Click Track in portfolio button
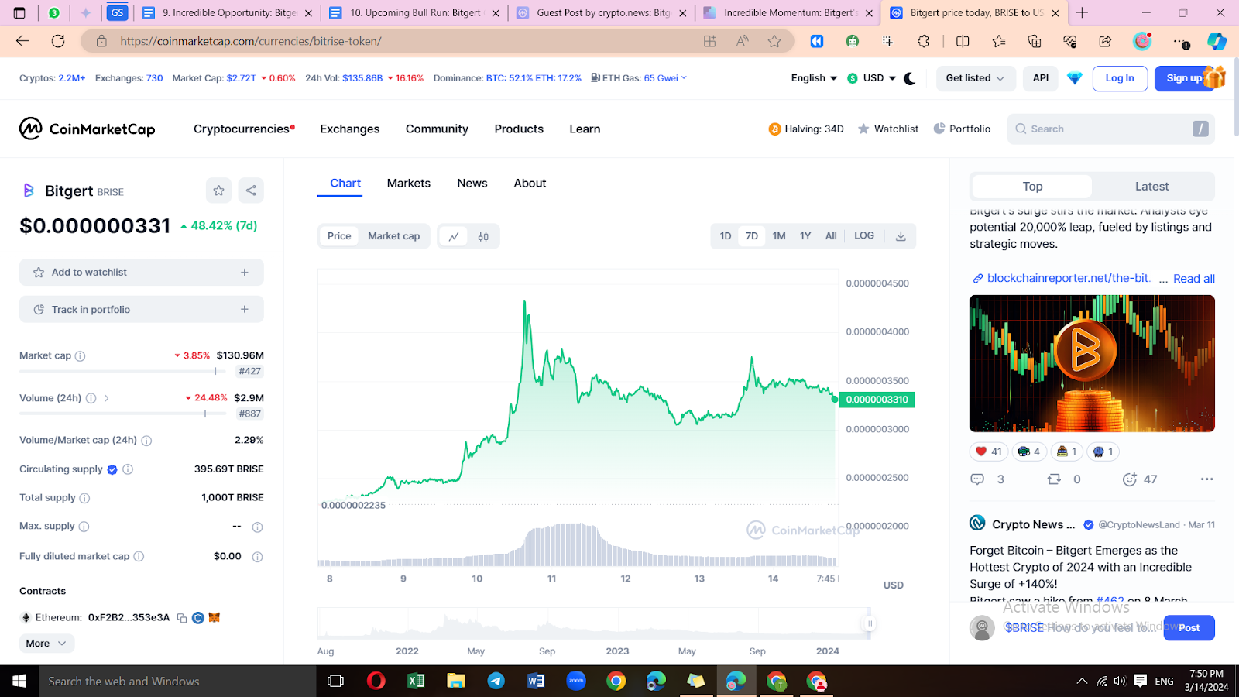The image size is (1239, 697). pyautogui.click(x=142, y=310)
